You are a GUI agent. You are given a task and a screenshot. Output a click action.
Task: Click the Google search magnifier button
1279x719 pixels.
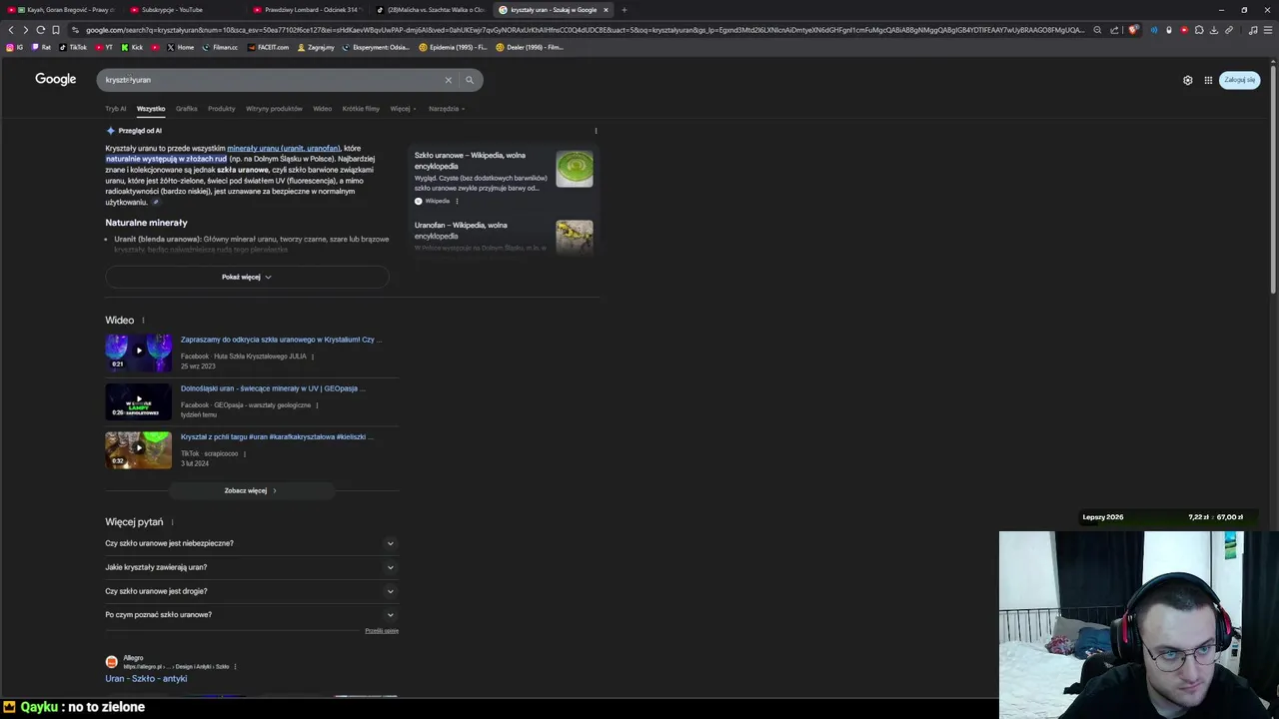(470, 80)
